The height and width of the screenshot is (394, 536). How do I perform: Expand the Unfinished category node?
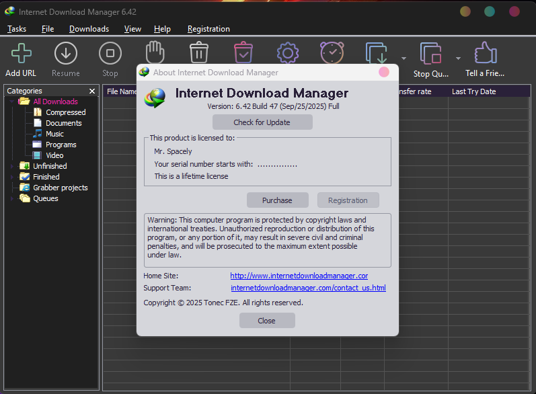pyautogui.click(x=12, y=166)
